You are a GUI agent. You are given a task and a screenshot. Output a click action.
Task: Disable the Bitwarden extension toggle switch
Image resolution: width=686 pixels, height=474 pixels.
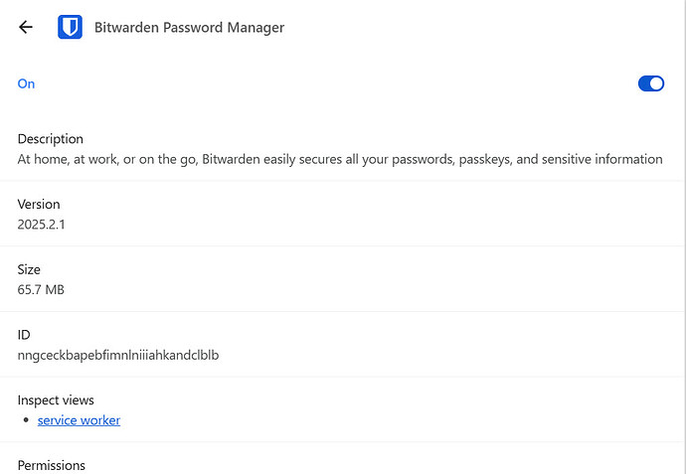coord(651,83)
